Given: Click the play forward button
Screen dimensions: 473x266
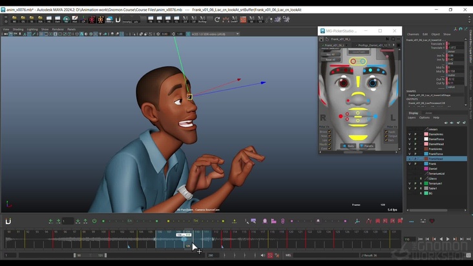Looking at the screenshot, I should pos(448,239).
